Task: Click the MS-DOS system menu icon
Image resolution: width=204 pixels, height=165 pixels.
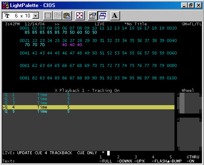Action: coord(6,5)
